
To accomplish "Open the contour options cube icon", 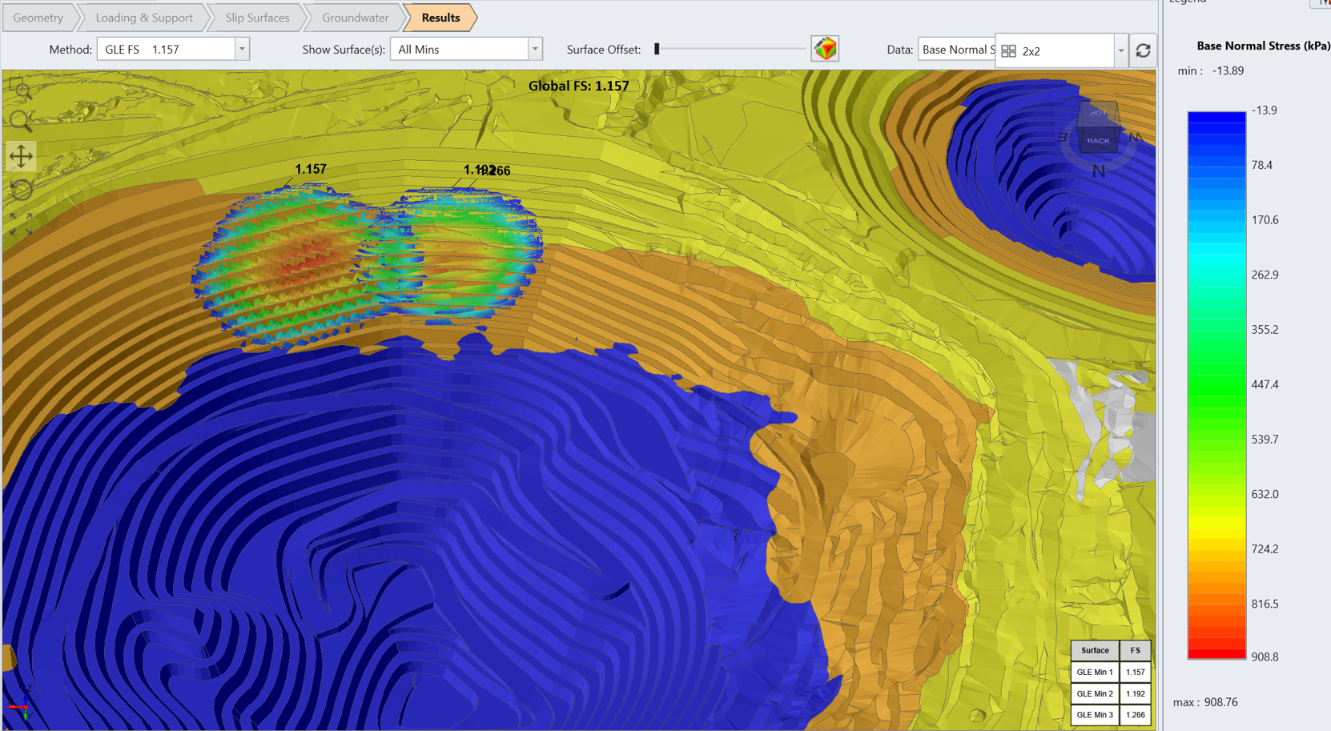I will coord(825,49).
